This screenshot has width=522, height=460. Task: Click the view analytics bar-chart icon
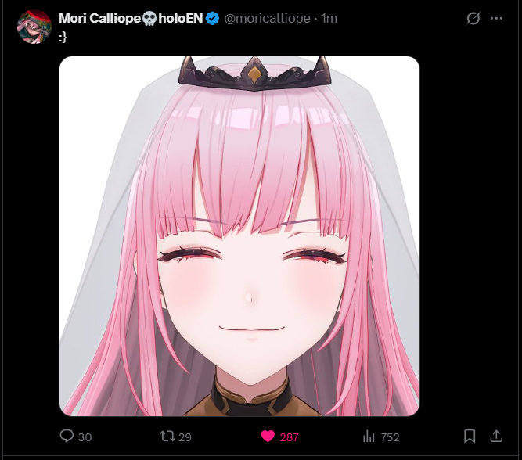(x=369, y=436)
